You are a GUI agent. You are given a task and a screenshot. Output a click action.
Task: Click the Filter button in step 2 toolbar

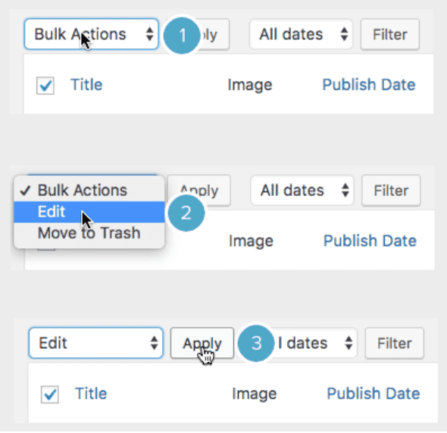pos(391,191)
